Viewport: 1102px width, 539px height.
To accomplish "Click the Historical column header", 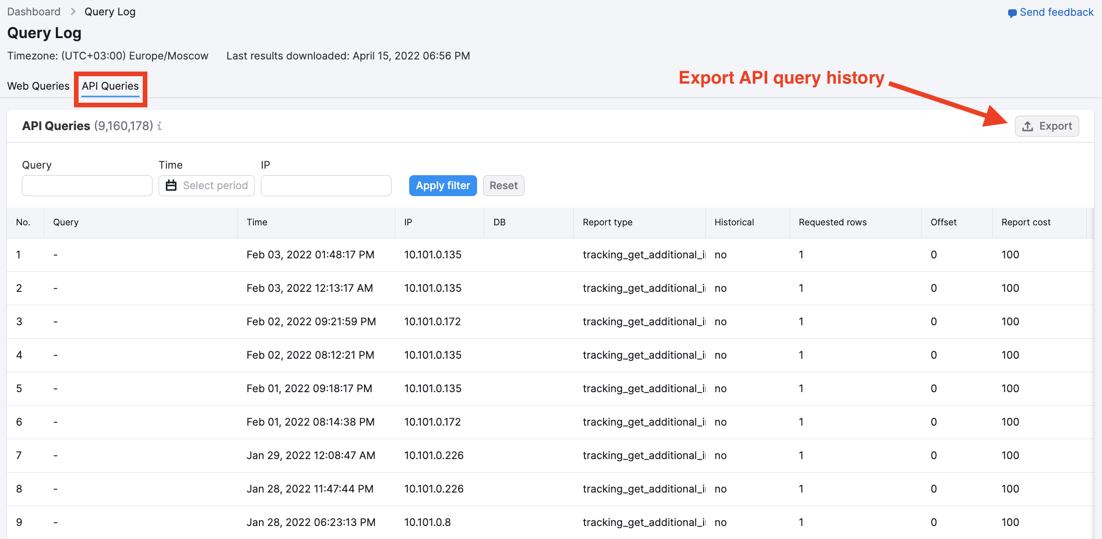I will click(734, 222).
